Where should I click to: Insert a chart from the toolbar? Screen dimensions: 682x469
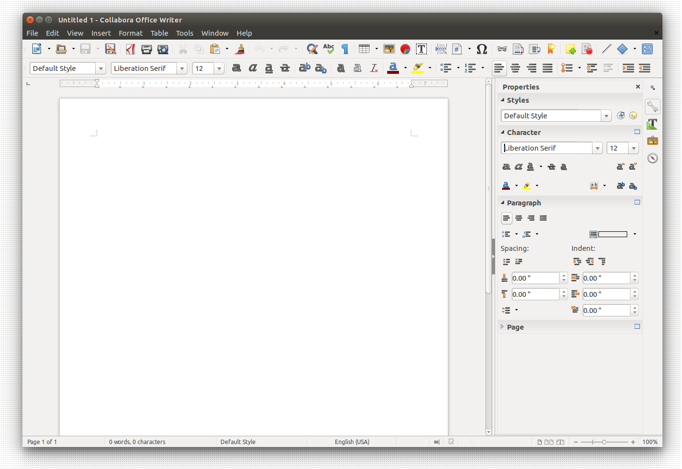pyautogui.click(x=405, y=49)
